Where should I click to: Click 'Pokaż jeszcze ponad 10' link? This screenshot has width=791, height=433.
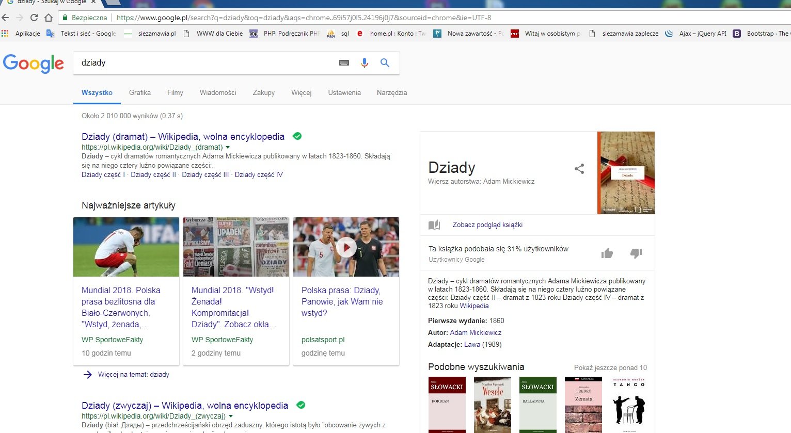pos(610,368)
